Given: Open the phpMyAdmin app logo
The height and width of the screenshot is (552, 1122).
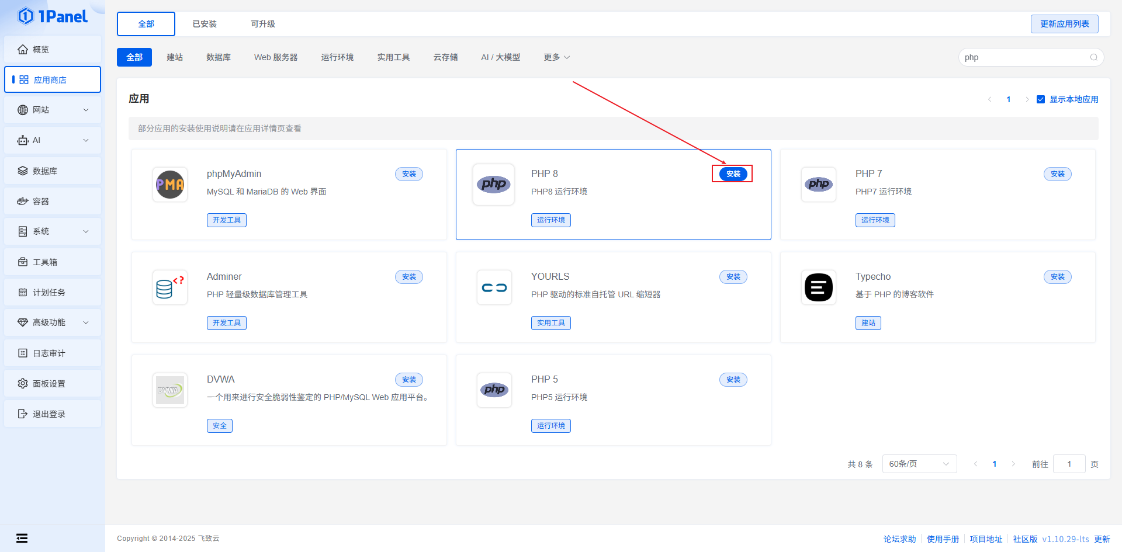Looking at the screenshot, I should point(170,185).
